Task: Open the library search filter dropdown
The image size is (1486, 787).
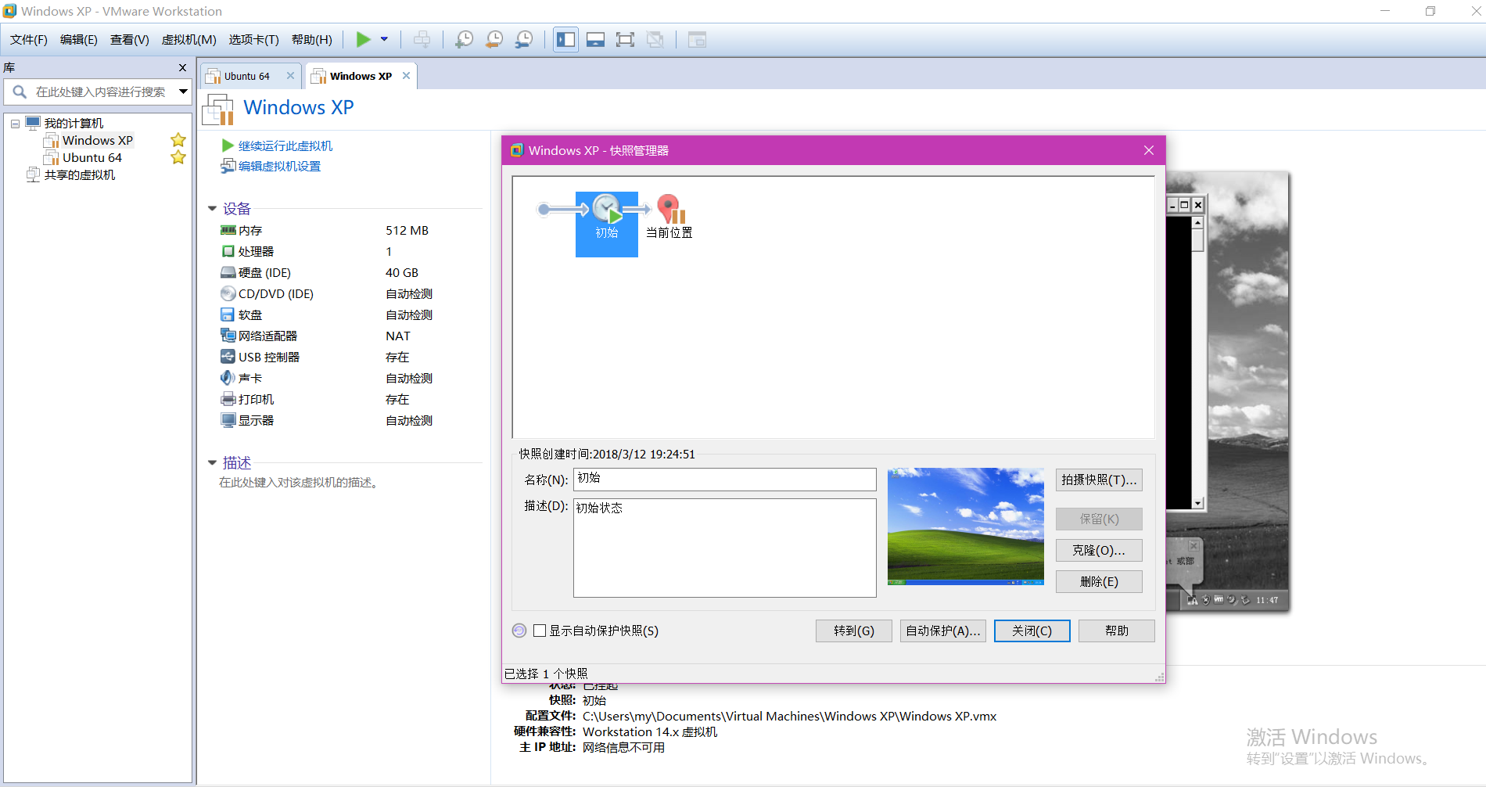Action: click(183, 92)
